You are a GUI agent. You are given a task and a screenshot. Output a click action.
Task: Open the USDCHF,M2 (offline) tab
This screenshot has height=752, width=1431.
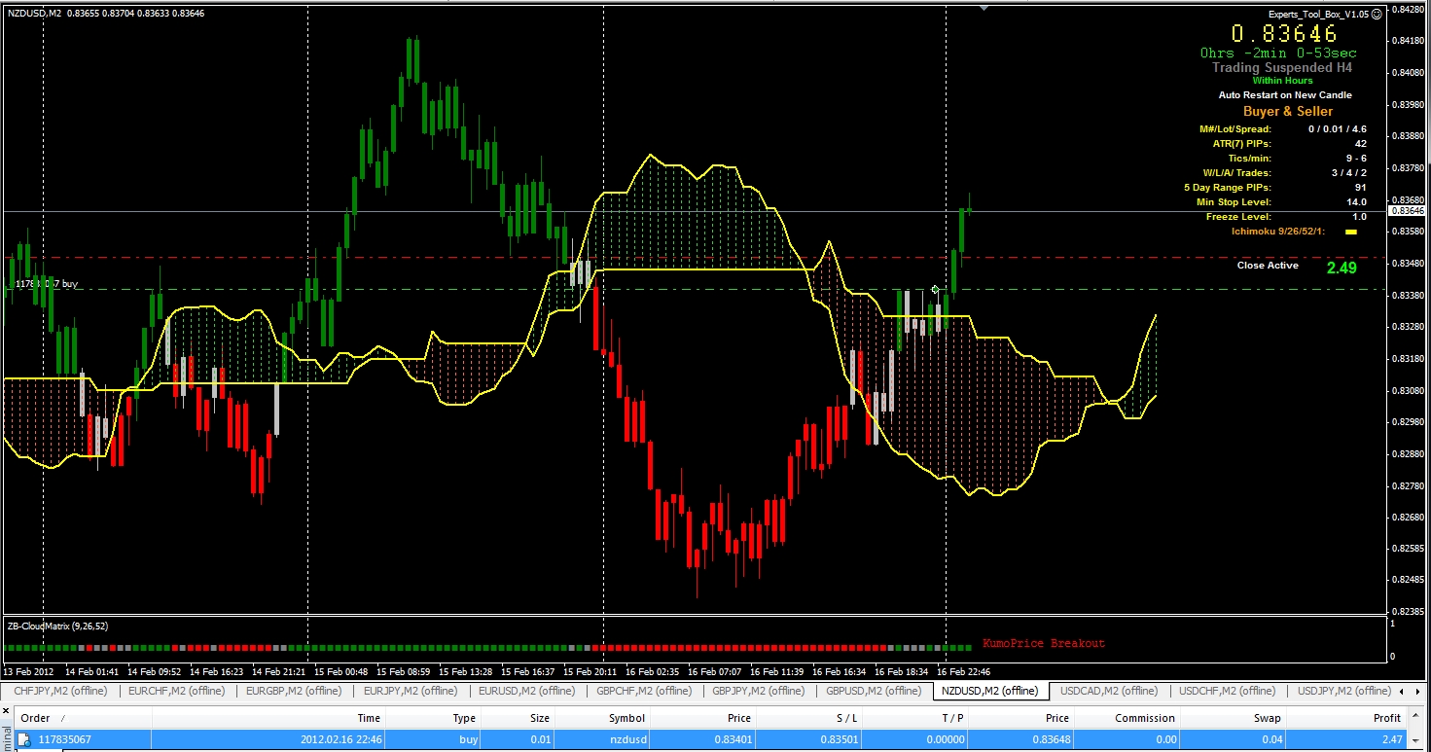click(1227, 691)
